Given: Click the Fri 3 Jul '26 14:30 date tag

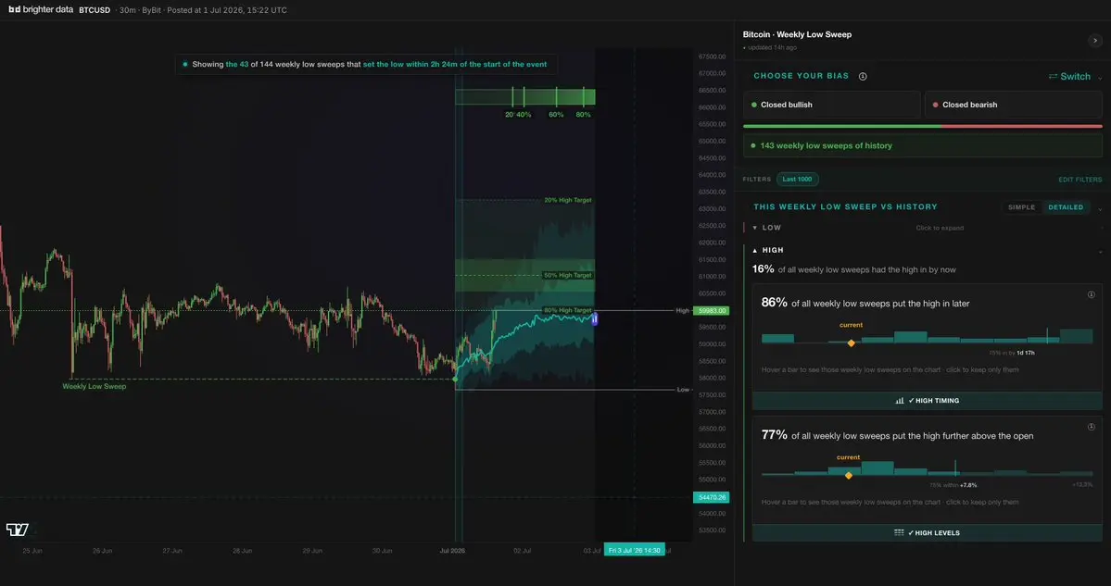Looking at the screenshot, I should coord(634,550).
